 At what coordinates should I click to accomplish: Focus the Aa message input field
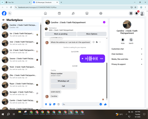click(x=81, y=104)
